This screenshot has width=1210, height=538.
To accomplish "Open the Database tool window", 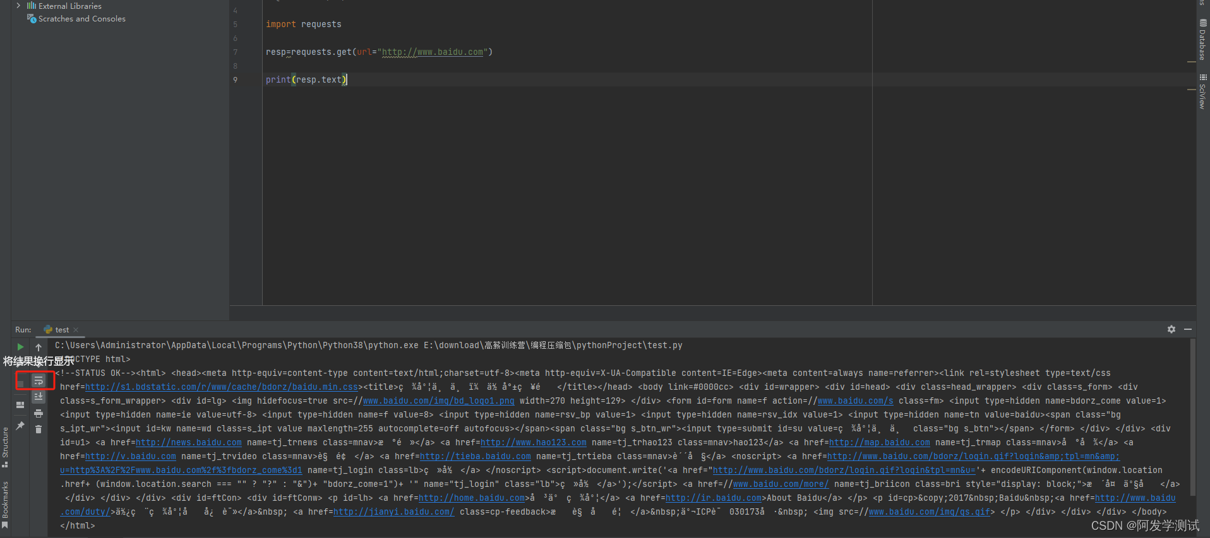I will [1202, 39].
